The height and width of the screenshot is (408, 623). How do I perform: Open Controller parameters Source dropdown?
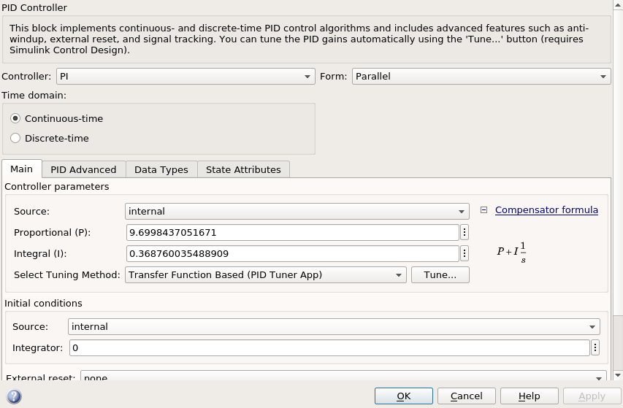[x=297, y=211]
